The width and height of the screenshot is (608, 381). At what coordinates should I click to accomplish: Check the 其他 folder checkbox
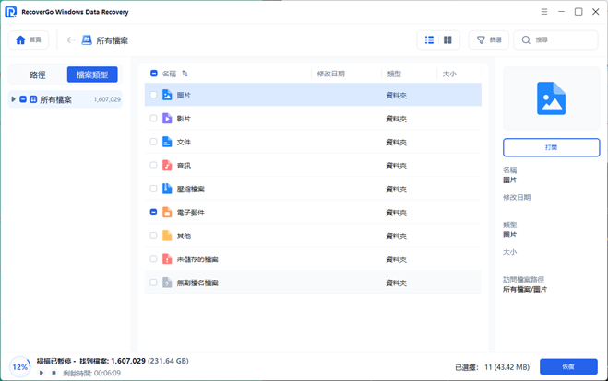(x=153, y=236)
